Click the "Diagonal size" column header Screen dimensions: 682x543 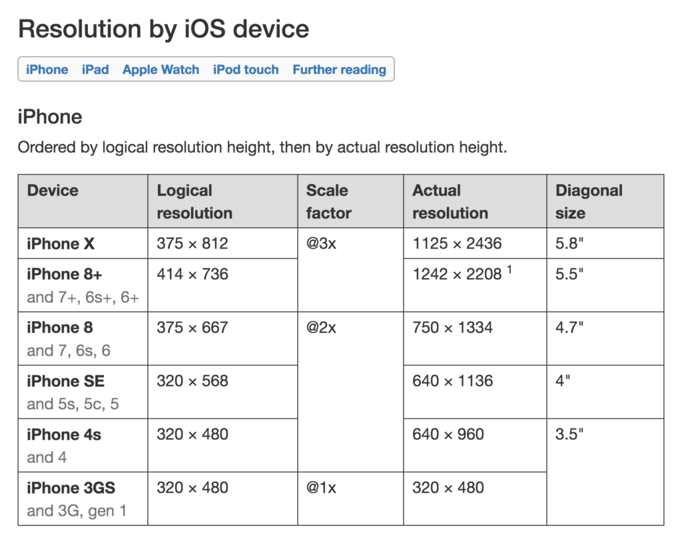pos(589,201)
